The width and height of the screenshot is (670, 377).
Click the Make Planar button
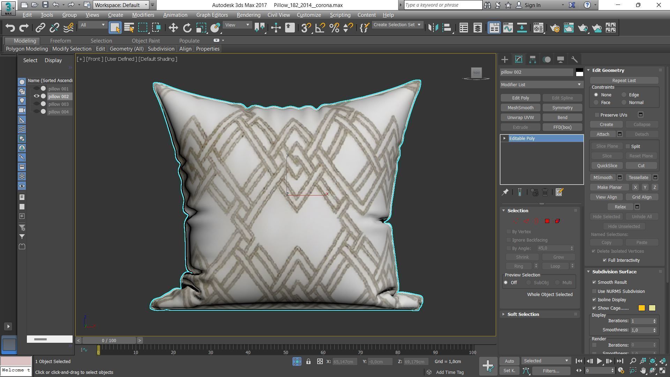pos(609,187)
